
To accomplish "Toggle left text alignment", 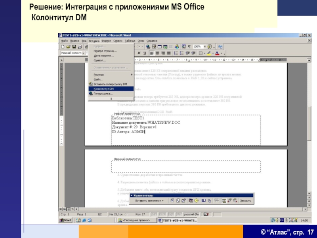I will pyautogui.click(x=152, y=53).
